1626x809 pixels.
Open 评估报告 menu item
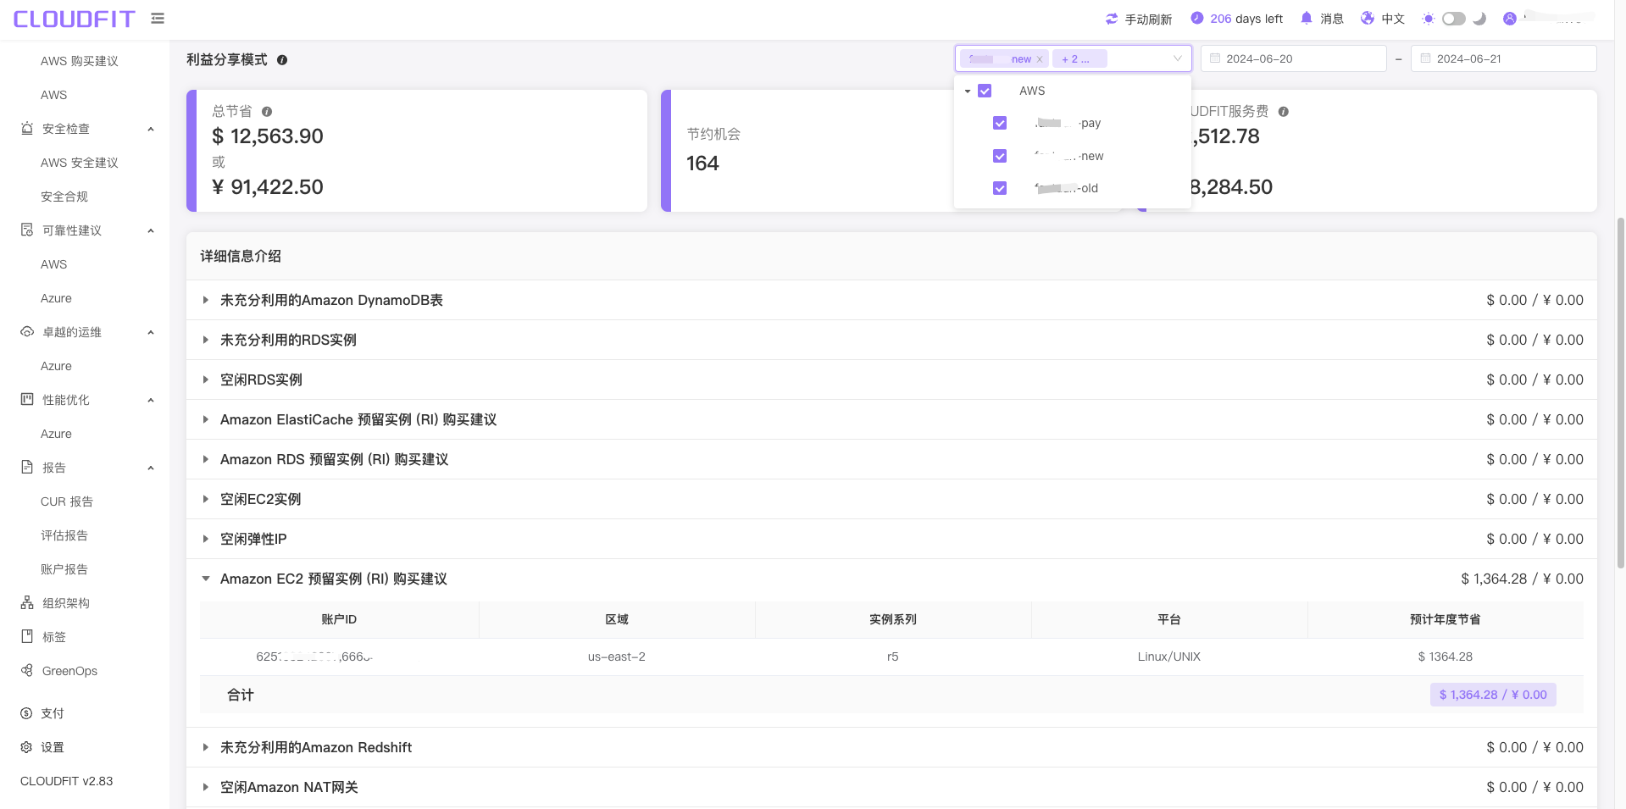64,535
